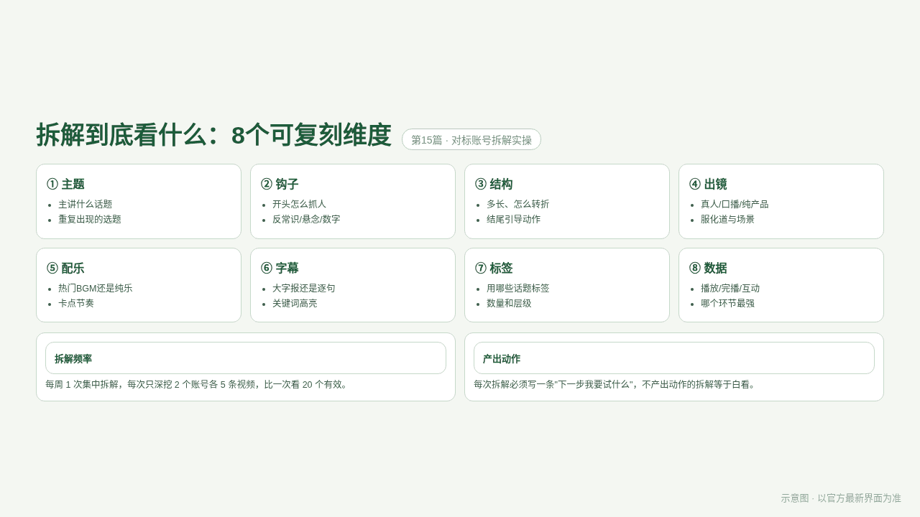The image size is (920, 517).
Task: Click the bullet 结尾引导动作
Action: click(513, 219)
